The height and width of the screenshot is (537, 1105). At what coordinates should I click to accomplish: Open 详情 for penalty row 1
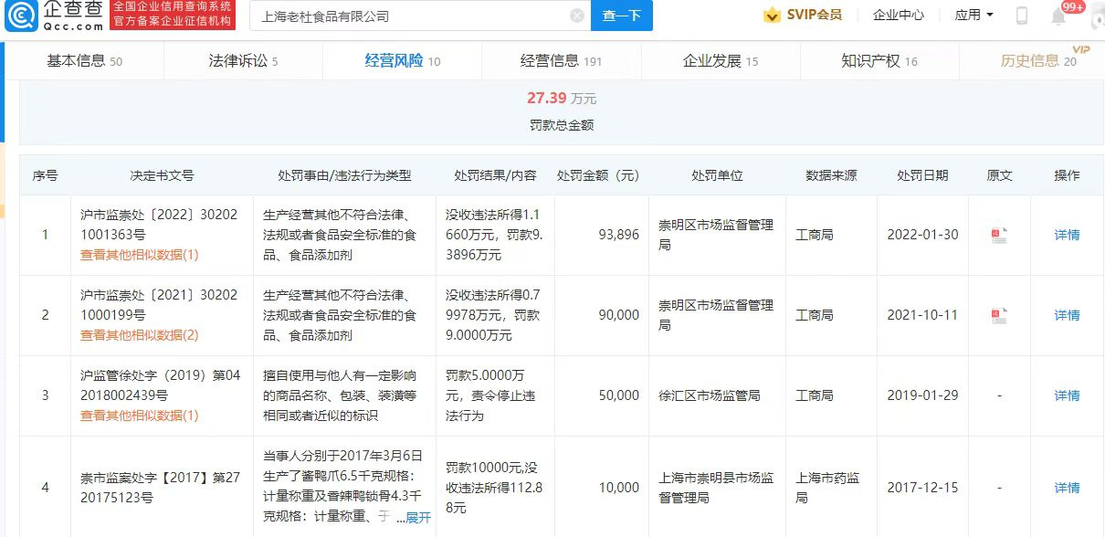tap(1067, 235)
